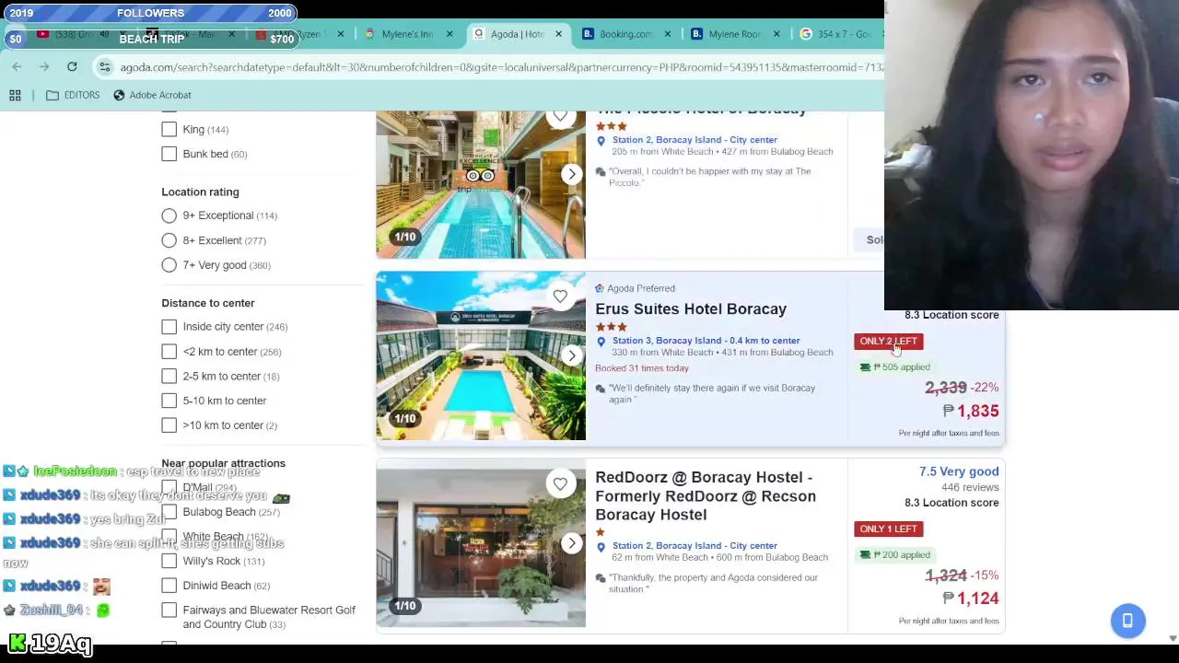Close the Agoda | Hotel tab
Viewport: 1179px width, 663px height.
tap(558, 34)
